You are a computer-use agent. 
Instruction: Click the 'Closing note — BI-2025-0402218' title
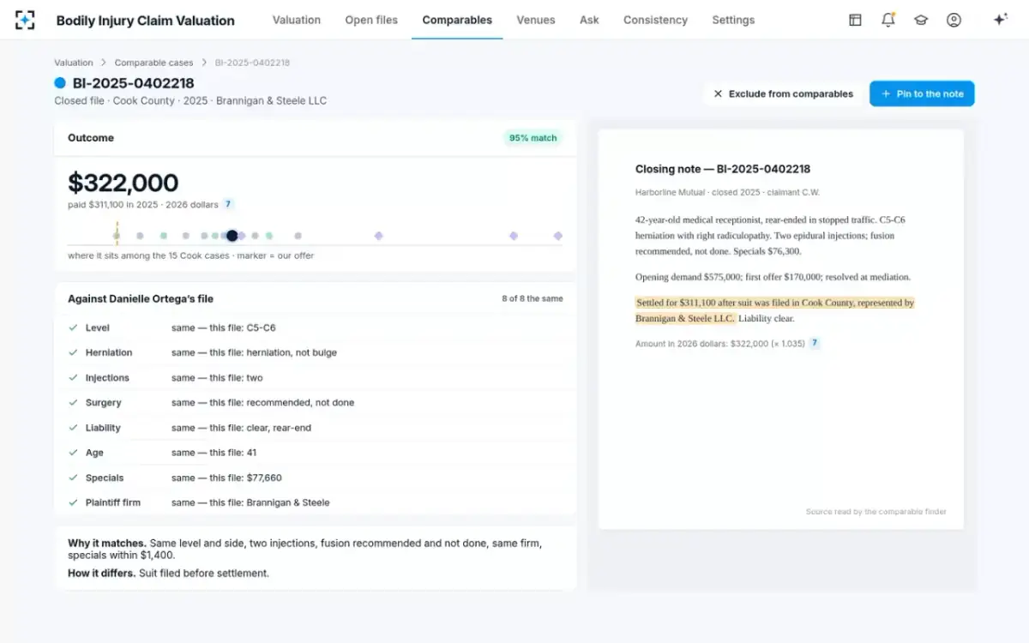[x=723, y=169]
